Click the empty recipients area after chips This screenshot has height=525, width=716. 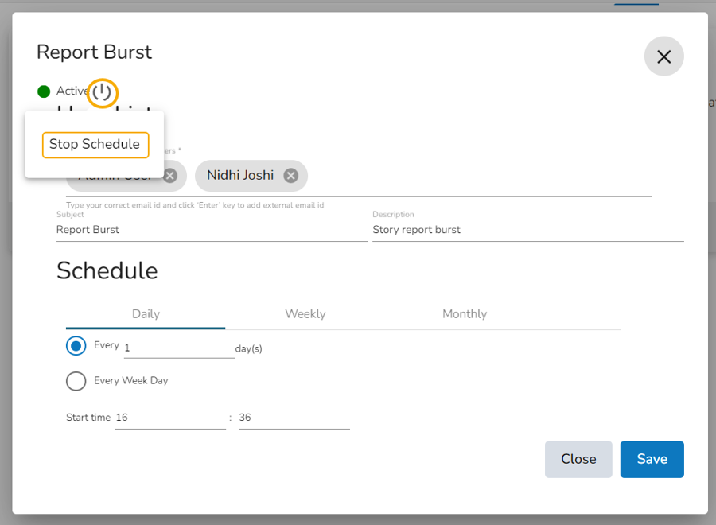click(x=477, y=177)
